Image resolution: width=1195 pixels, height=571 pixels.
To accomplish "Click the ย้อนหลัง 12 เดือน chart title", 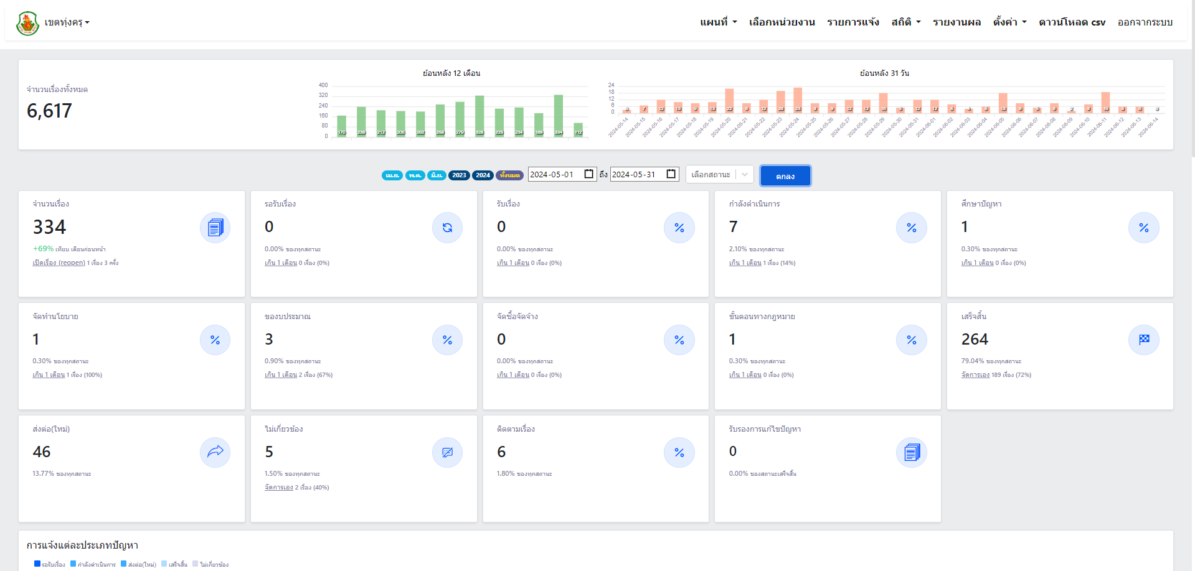I will coord(451,73).
